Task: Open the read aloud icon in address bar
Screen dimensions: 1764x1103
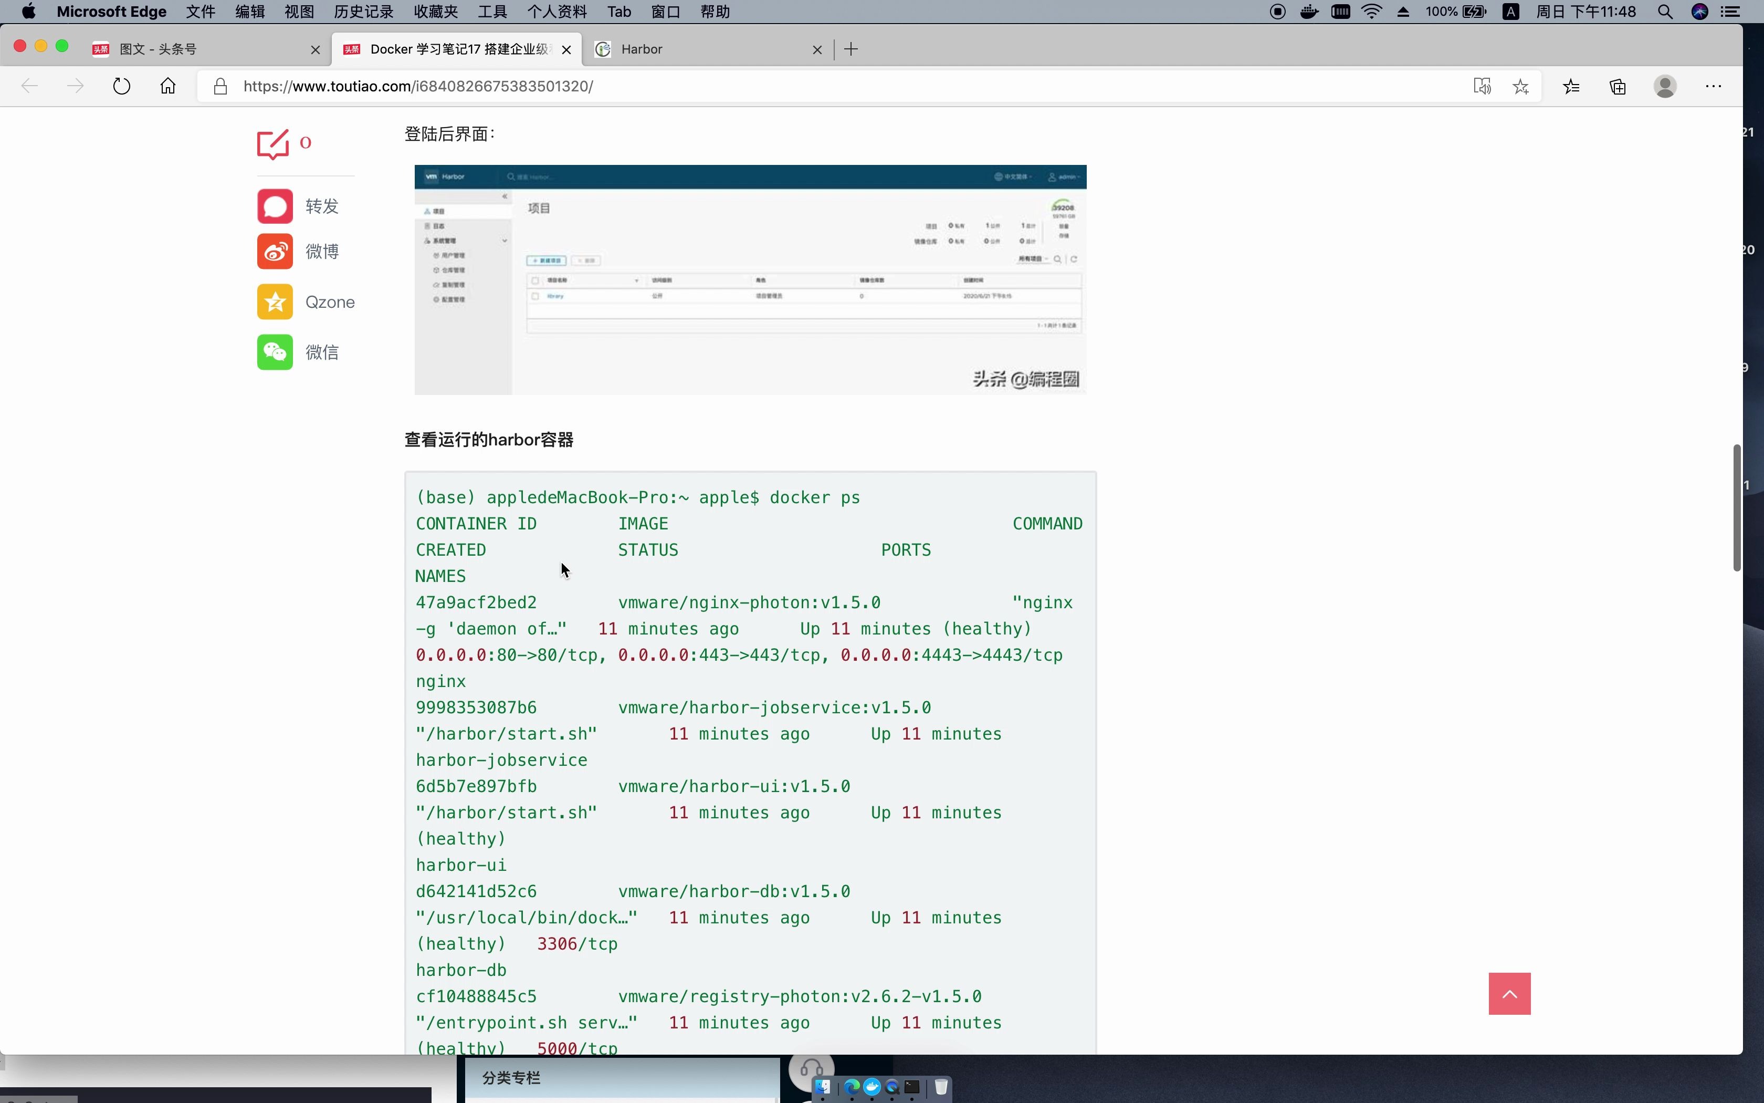Action: point(1482,87)
